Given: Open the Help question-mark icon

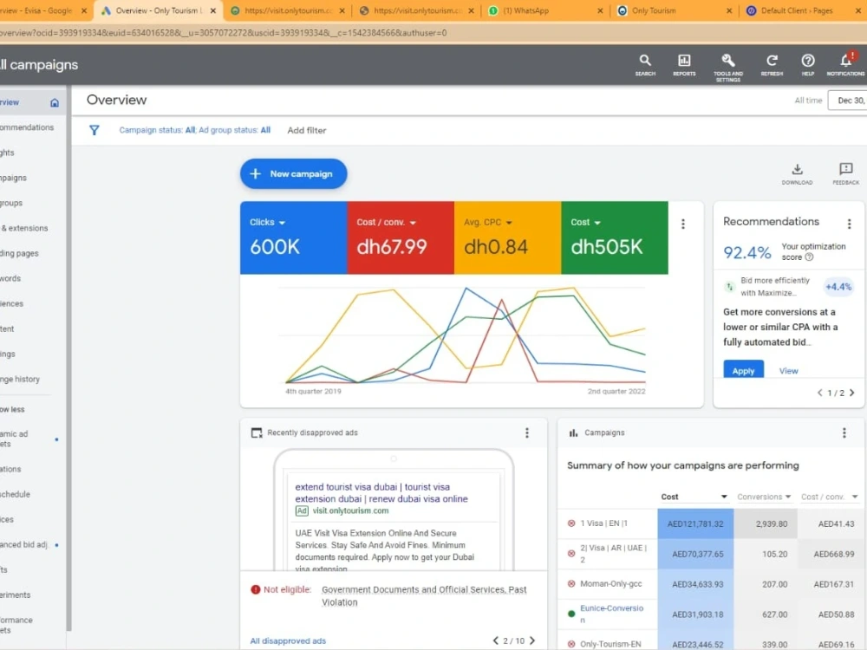Looking at the screenshot, I should point(808,65).
